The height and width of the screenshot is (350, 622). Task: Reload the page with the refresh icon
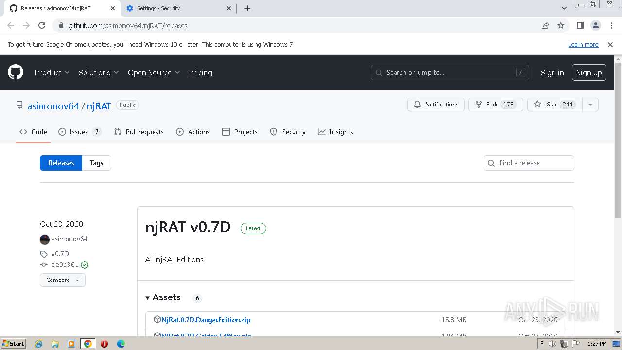click(x=42, y=25)
